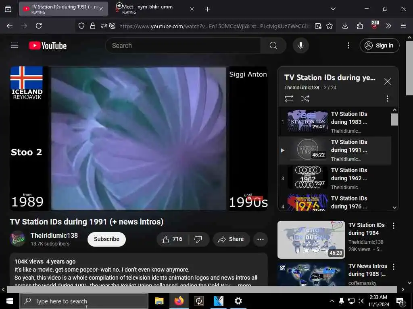Close the TV Station IDs during 1991 tab
413x309 pixels.
[101, 9]
